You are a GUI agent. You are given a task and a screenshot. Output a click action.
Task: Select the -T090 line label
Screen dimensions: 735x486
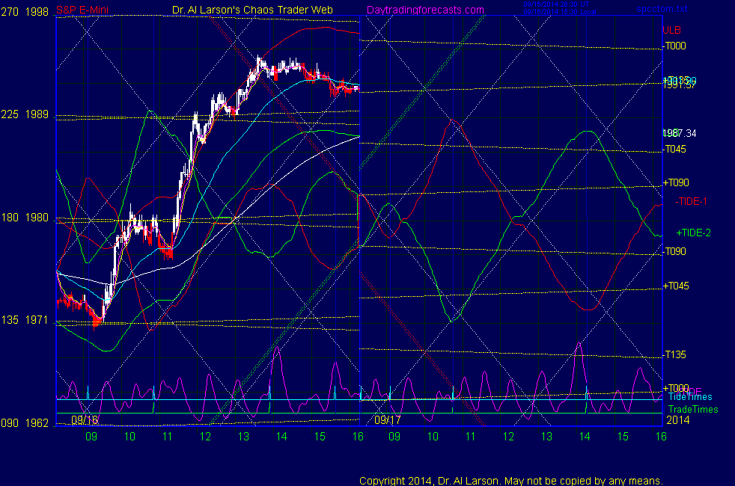[675, 252]
